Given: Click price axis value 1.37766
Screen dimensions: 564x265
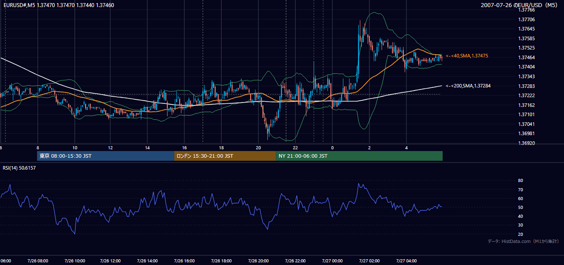Looking at the screenshot, I should click(526, 10).
